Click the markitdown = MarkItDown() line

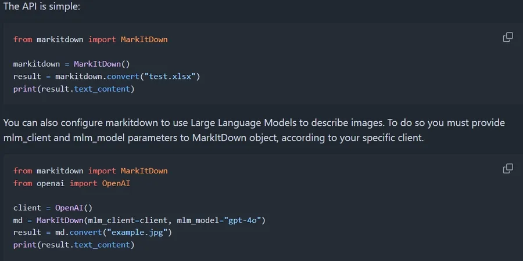pyautogui.click(x=71, y=64)
